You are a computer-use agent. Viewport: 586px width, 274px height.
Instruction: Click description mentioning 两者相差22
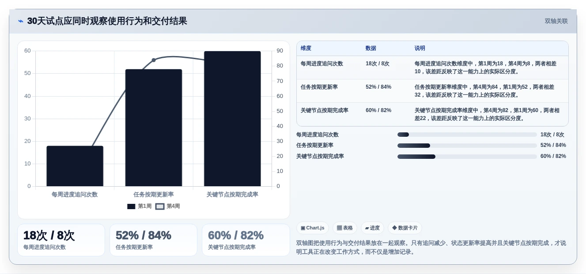[x=487, y=114]
